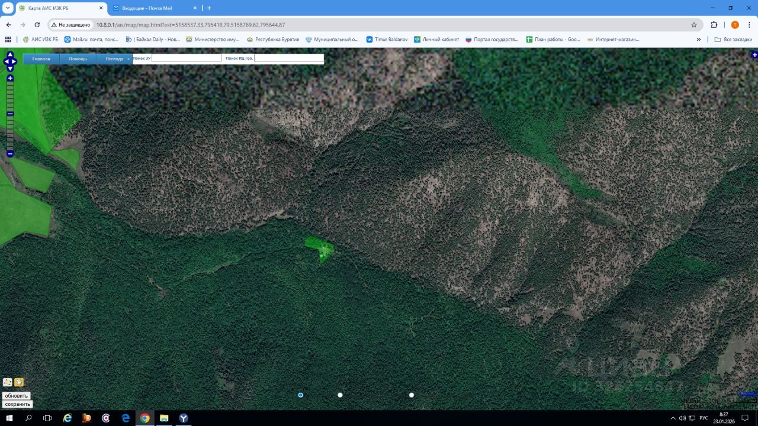Open the Байкал Daily bookmark

[x=152, y=40]
